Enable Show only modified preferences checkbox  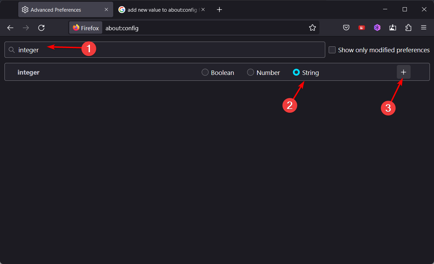[x=332, y=50]
